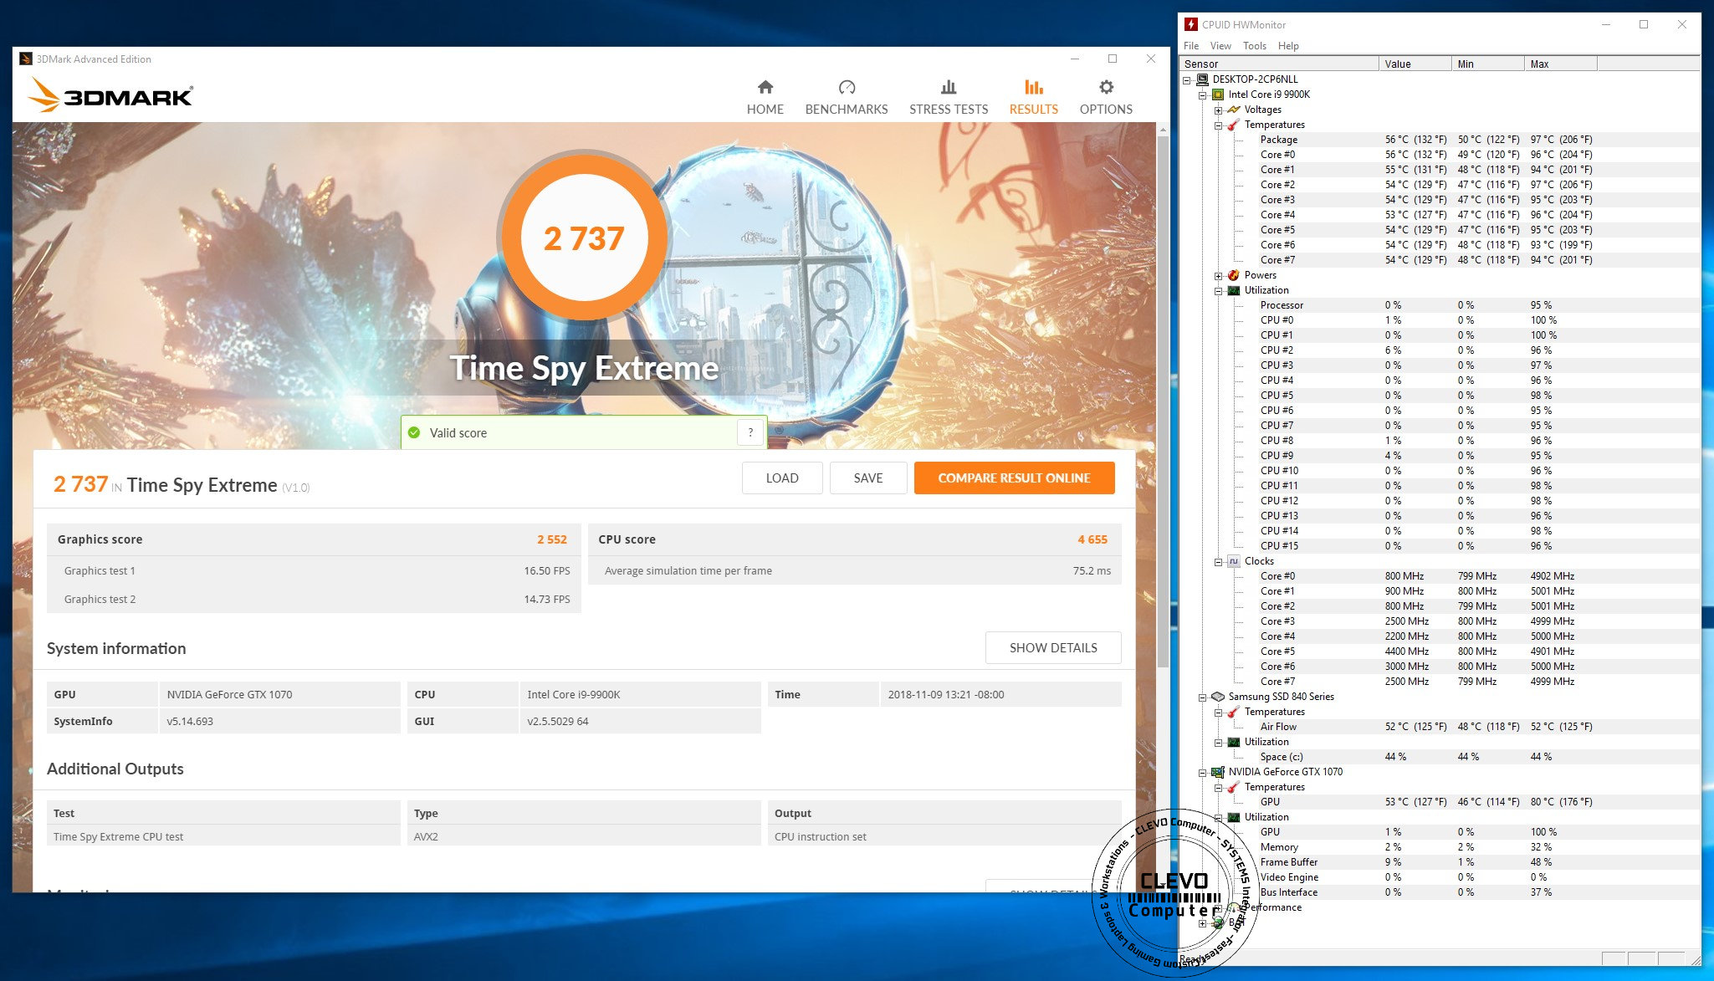Collapse the Samsung SSD 840 Series node

1203,697
